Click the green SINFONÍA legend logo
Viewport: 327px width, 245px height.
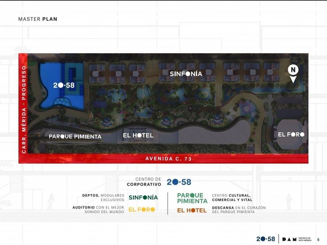pyautogui.click(x=143, y=197)
